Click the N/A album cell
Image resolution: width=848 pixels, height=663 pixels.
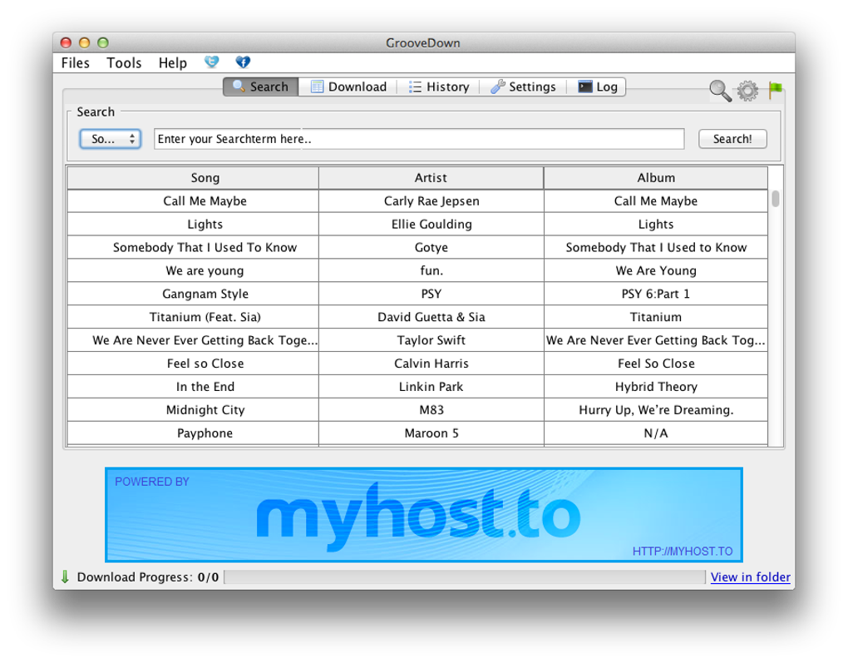point(655,433)
